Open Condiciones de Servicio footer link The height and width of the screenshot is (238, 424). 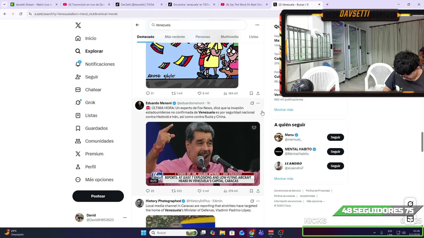click(x=287, y=191)
